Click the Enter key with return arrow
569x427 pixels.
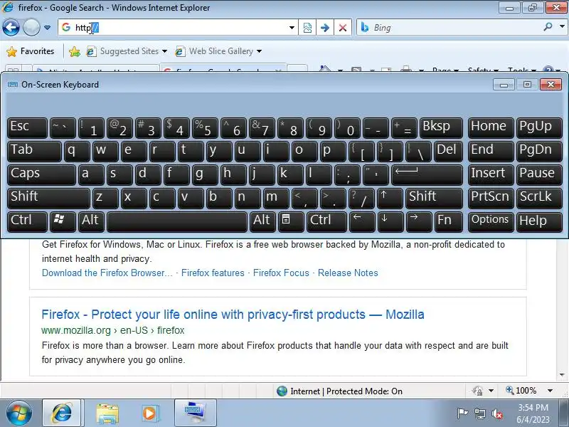point(427,174)
